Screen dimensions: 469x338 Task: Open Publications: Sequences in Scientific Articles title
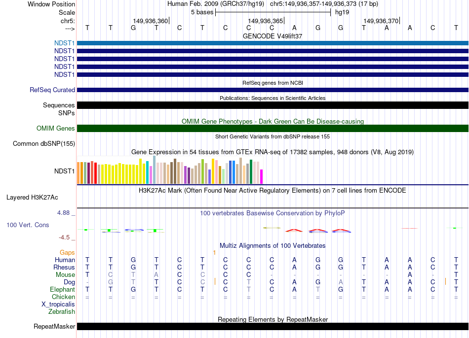273,98
